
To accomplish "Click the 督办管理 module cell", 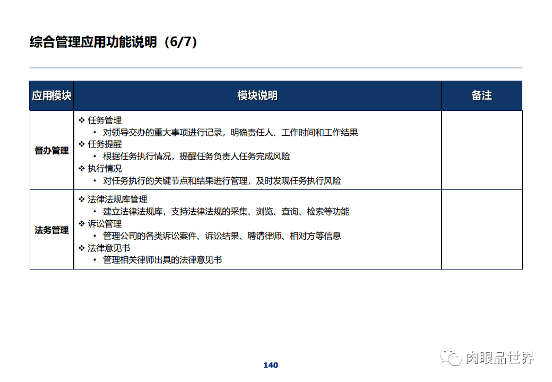I will click(52, 151).
